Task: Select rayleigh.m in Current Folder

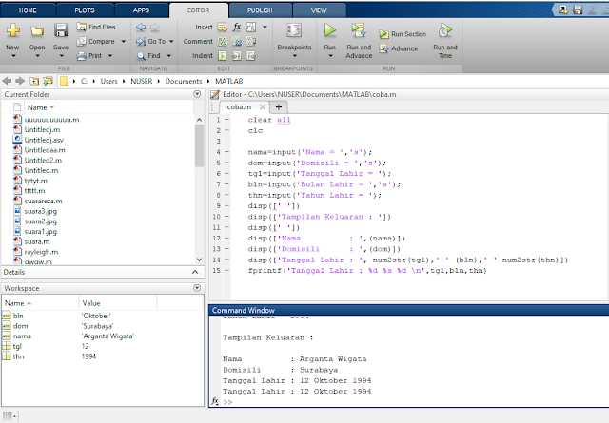Action: click(x=41, y=252)
